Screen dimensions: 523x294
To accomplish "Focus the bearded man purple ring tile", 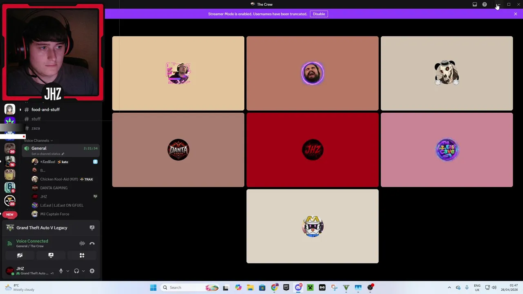I will 313,73.
